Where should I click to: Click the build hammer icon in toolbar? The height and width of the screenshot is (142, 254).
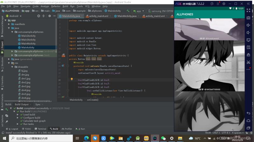pos(128,11)
